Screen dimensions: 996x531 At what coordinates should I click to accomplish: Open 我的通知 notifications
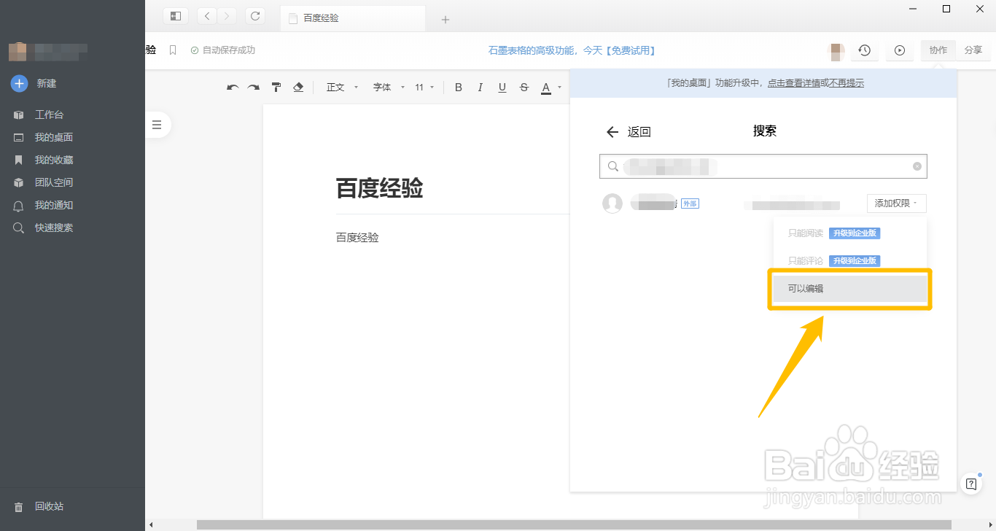pos(53,205)
